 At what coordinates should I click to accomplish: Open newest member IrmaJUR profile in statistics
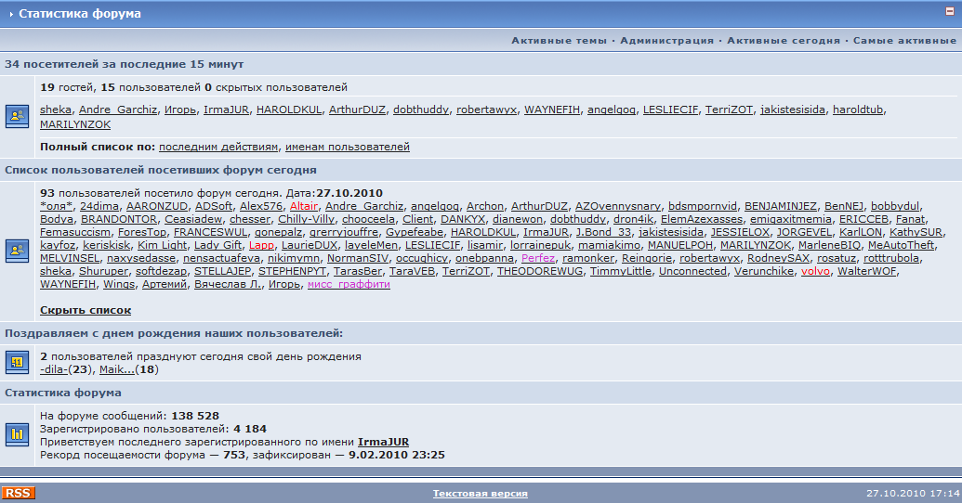click(x=383, y=442)
